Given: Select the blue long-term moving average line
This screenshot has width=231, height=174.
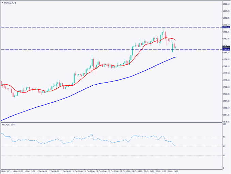Looking at the screenshot, I should 102,82.
